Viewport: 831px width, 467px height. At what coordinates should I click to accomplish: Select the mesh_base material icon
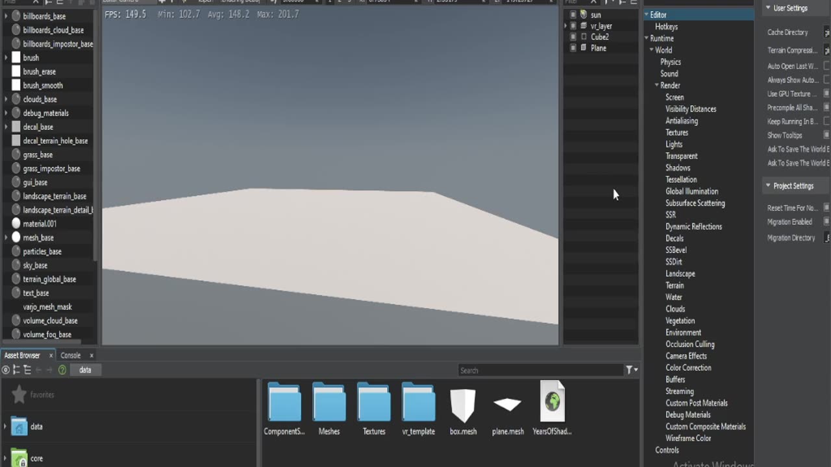tap(16, 237)
